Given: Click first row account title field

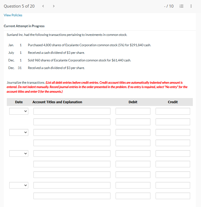Looking at the screenshot, I should coord(72,111).
